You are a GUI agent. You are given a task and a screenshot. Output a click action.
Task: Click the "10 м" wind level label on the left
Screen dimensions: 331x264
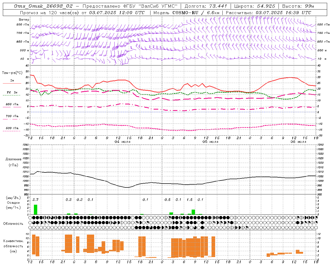point(25,59)
